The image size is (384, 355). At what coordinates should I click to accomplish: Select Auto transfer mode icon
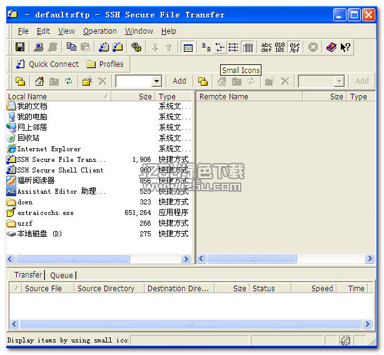point(295,47)
